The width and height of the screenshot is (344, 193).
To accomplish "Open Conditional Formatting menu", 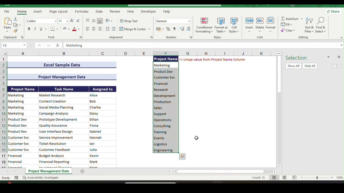I will (204, 25).
